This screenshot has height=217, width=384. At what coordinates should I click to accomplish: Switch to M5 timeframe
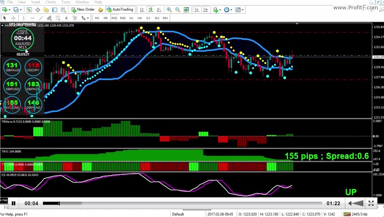click(x=105, y=18)
